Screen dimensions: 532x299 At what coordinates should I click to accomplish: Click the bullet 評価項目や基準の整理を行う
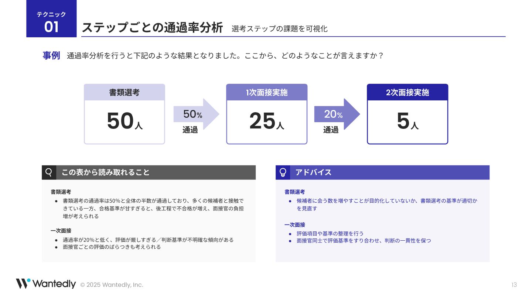[330, 234]
